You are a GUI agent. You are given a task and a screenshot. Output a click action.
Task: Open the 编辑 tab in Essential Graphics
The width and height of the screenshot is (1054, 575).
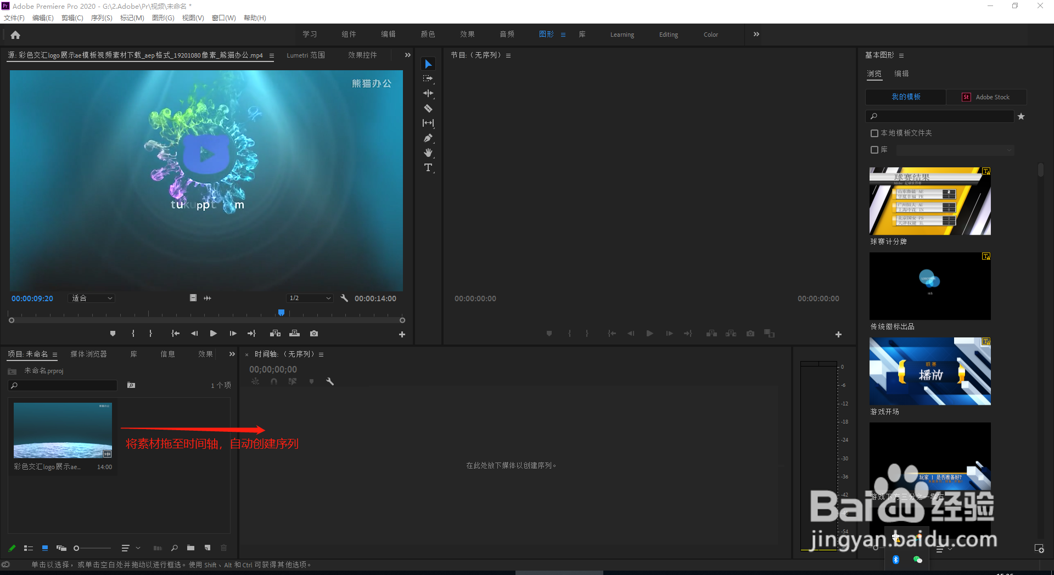click(901, 74)
